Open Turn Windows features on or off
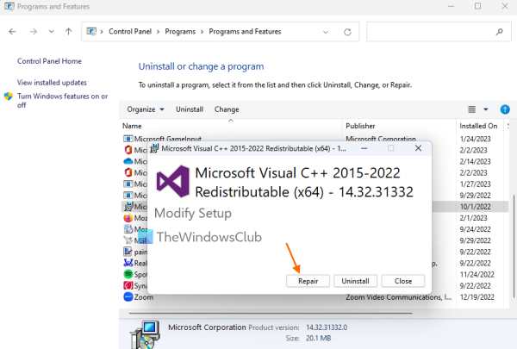This screenshot has width=517, height=349. tap(62, 101)
